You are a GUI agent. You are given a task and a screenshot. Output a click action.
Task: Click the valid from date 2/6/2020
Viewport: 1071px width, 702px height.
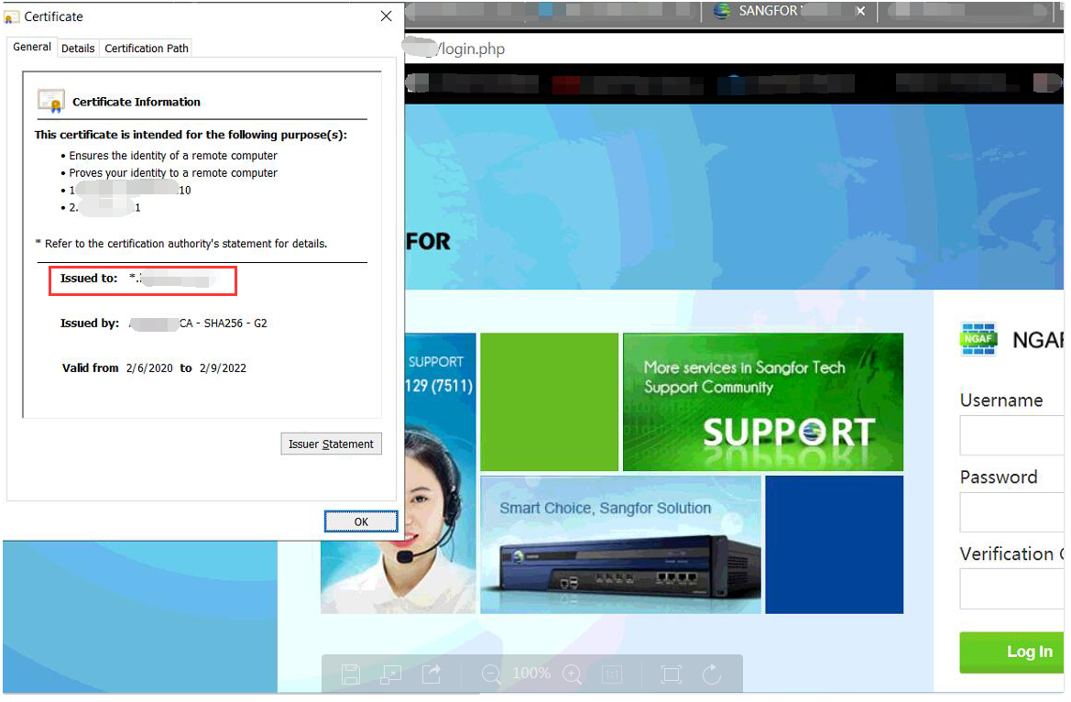[149, 369]
